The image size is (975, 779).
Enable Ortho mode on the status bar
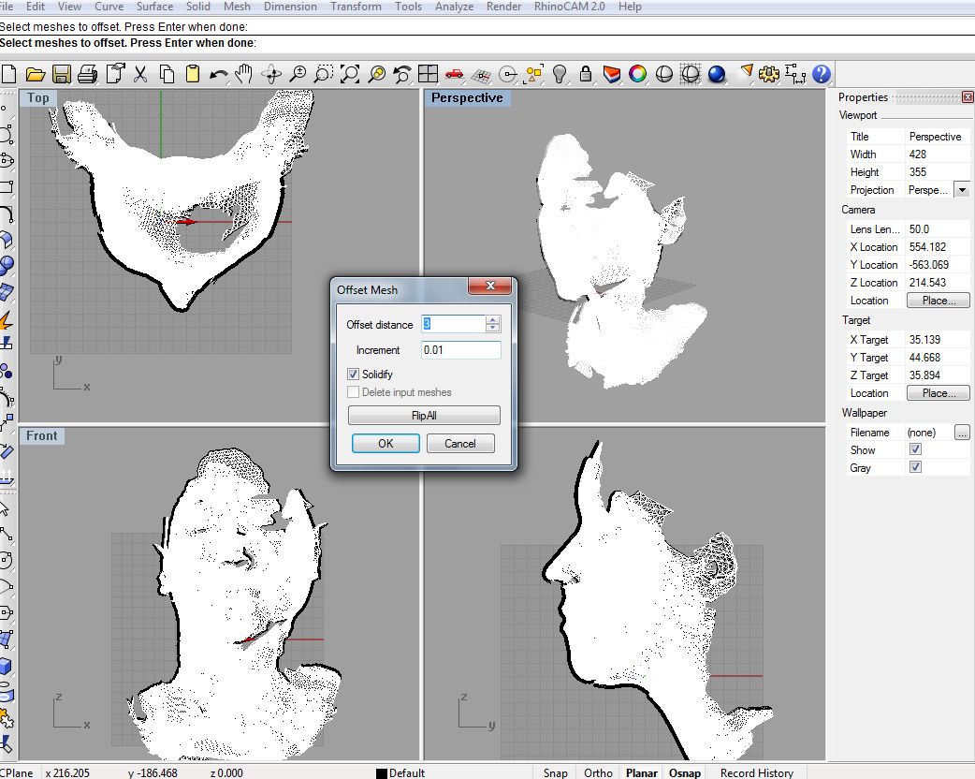[x=598, y=773]
